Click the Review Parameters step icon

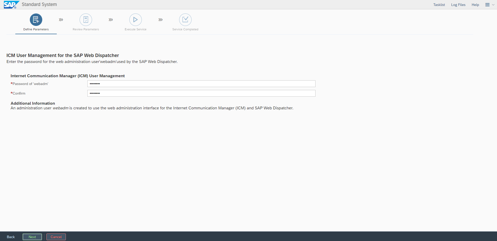point(86,20)
